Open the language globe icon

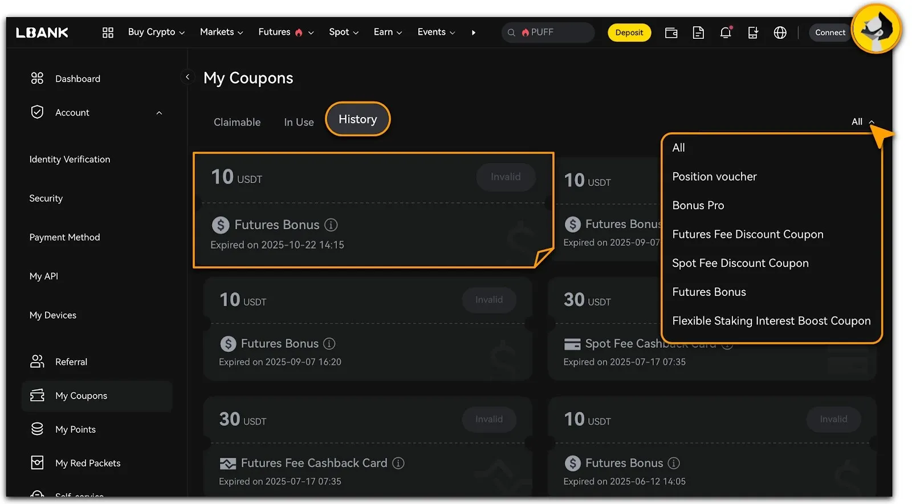pyautogui.click(x=780, y=32)
